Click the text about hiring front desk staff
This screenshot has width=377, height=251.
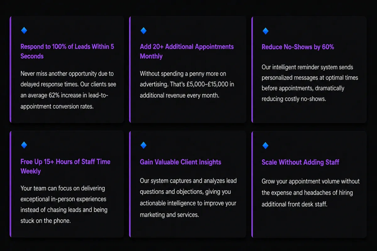[x=311, y=193]
